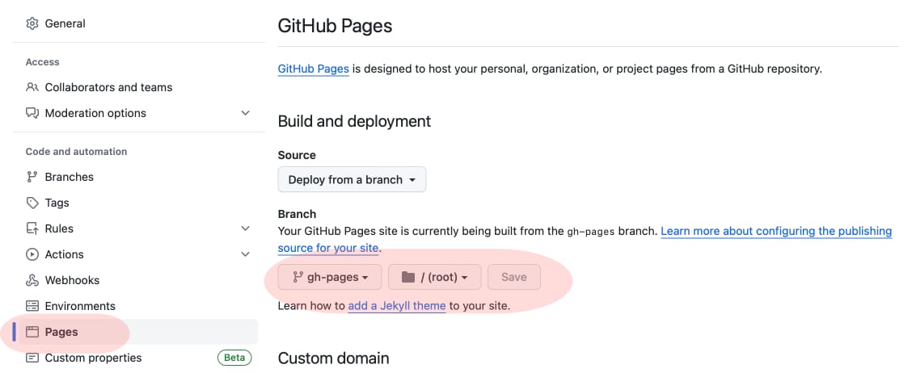Click the GitHub Pages page title
This screenshot has width=912, height=373.
coord(335,26)
